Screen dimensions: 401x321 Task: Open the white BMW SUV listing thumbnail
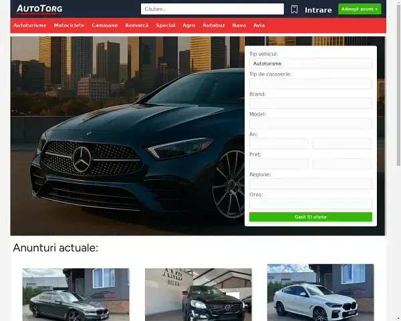[320, 292]
